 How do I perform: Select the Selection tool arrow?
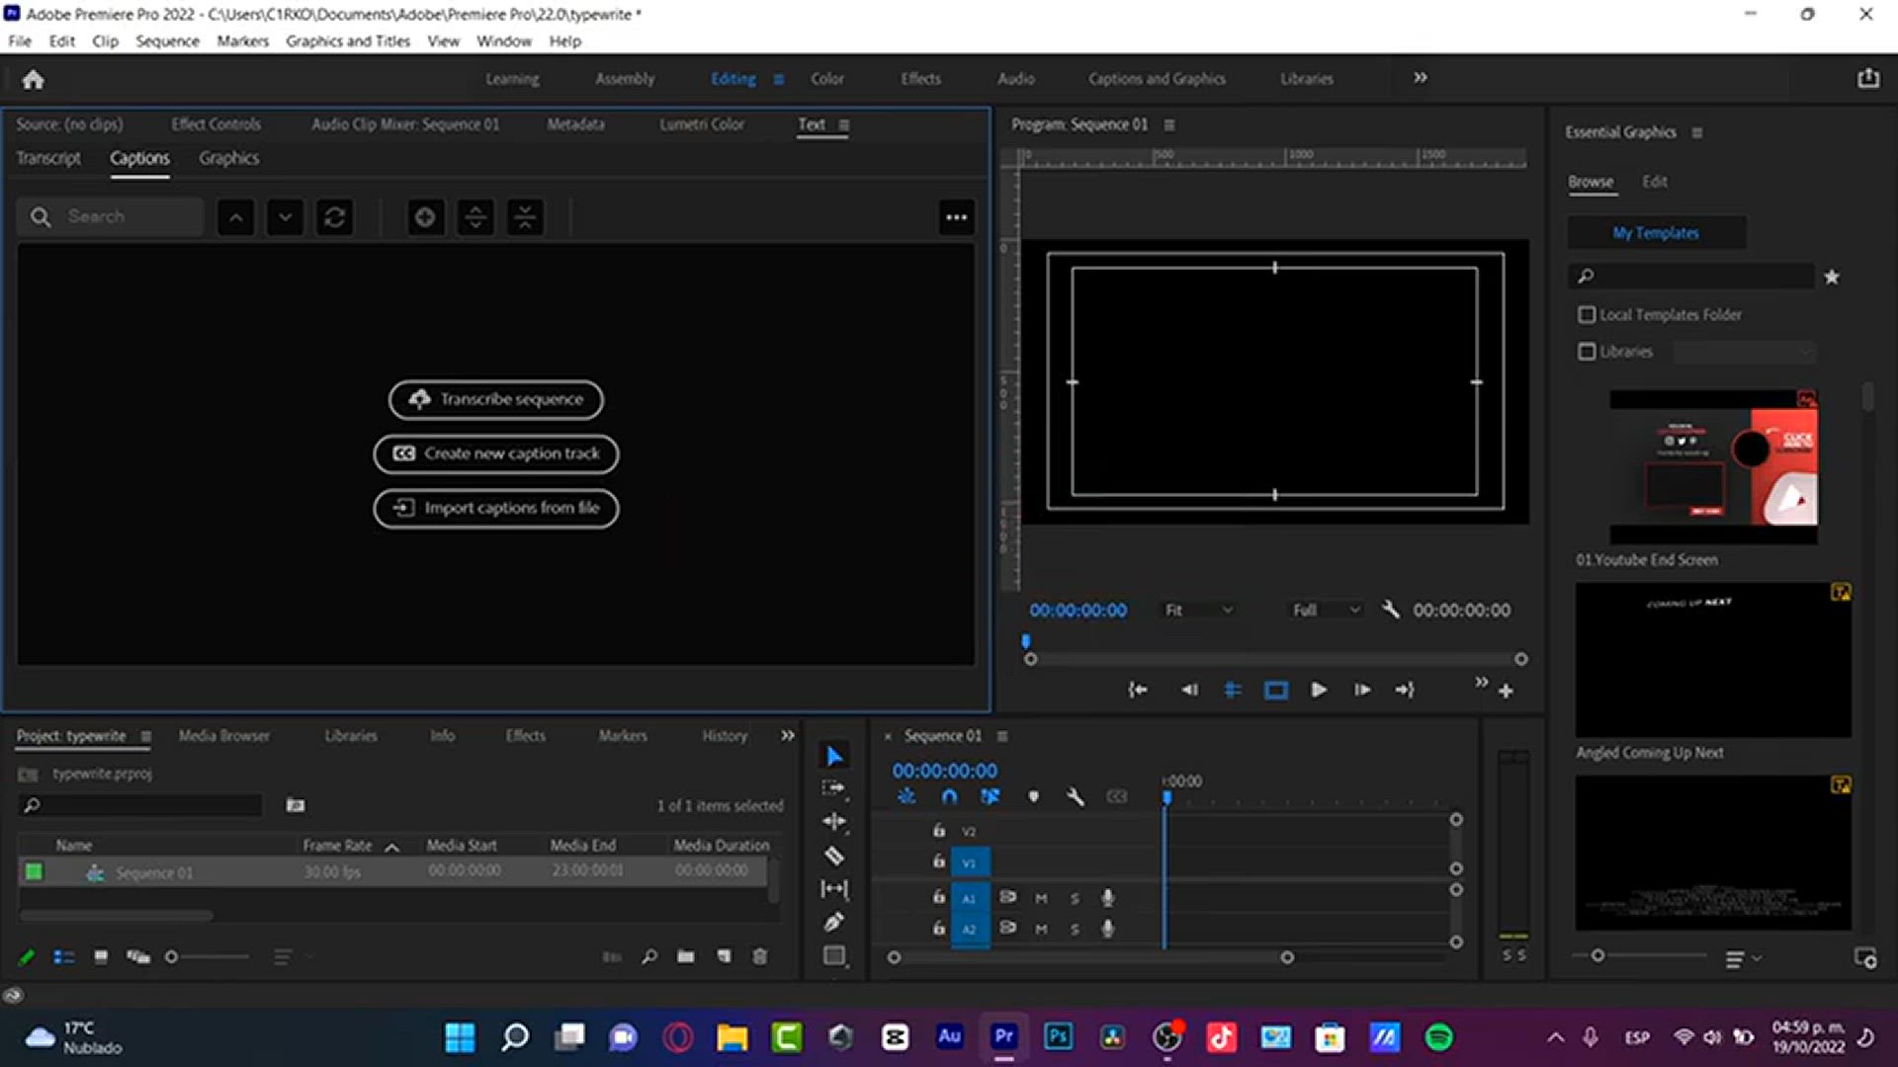click(834, 756)
